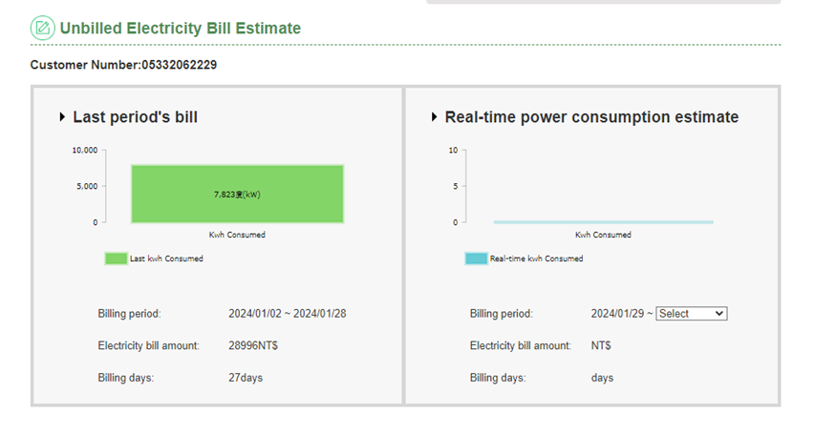The height and width of the screenshot is (434, 837).
Task: Click the Real-time power consumption estimate title
Action: point(591,117)
